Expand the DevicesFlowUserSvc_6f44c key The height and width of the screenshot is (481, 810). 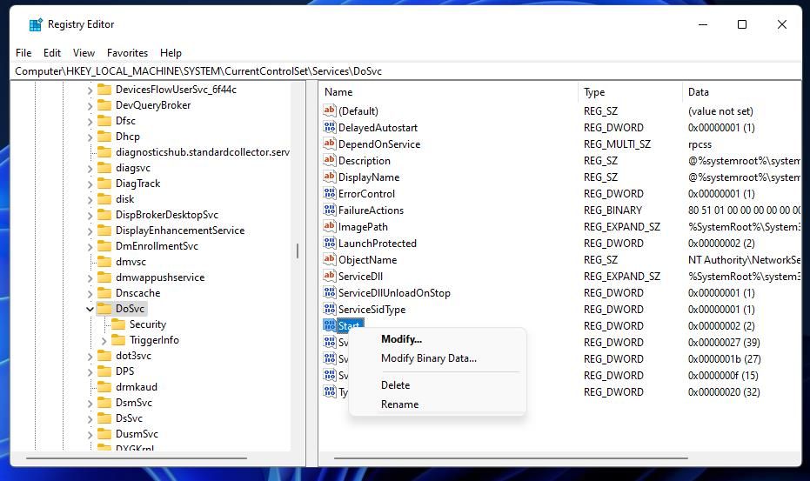click(90, 90)
